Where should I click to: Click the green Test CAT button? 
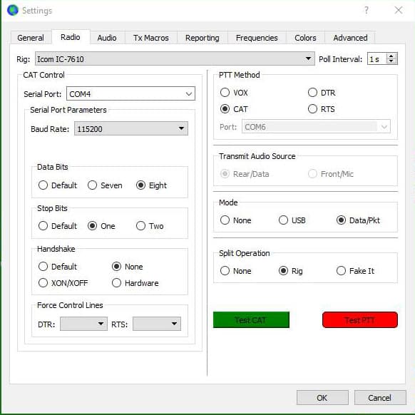click(x=251, y=319)
